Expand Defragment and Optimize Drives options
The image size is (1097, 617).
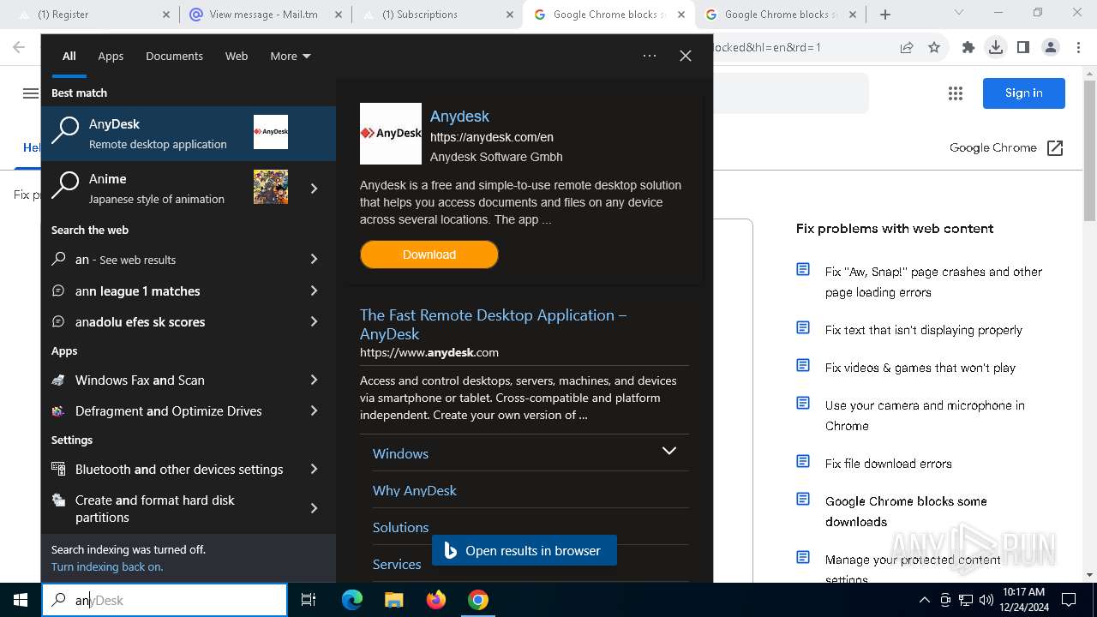coord(314,410)
